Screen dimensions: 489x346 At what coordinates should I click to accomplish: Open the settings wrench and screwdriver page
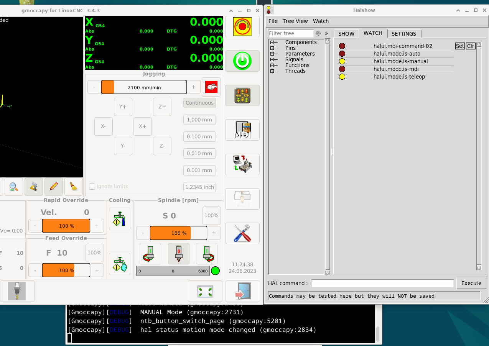click(x=242, y=233)
